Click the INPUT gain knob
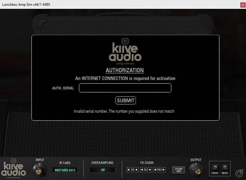Image resolution: width=246 pixels, height=180 pixels. click(40, 170)
